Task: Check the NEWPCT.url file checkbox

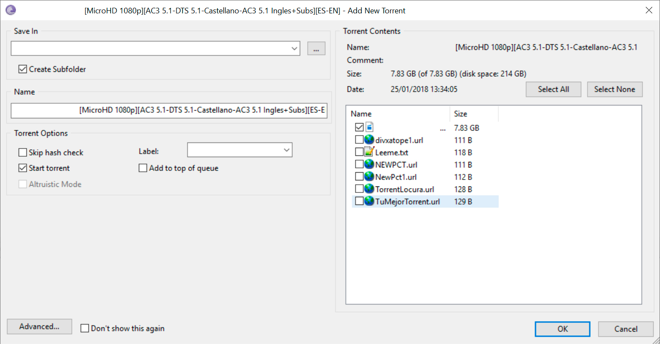Action: (359, 164)
